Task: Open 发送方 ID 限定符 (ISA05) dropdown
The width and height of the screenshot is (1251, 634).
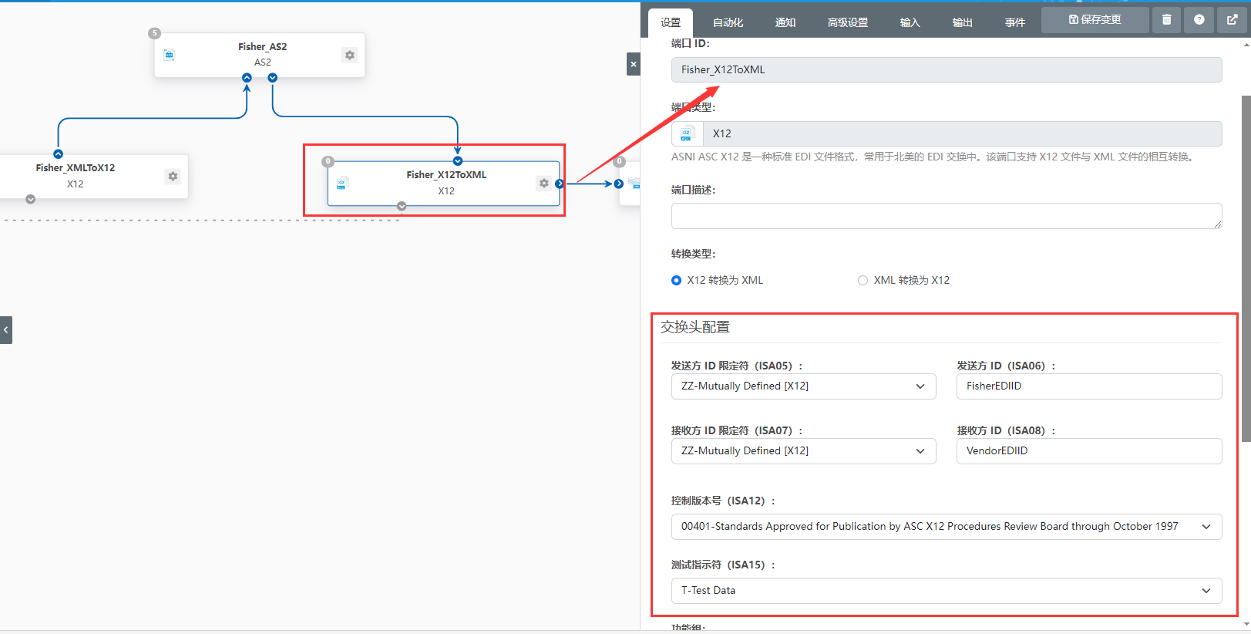Action: (803, 386)
